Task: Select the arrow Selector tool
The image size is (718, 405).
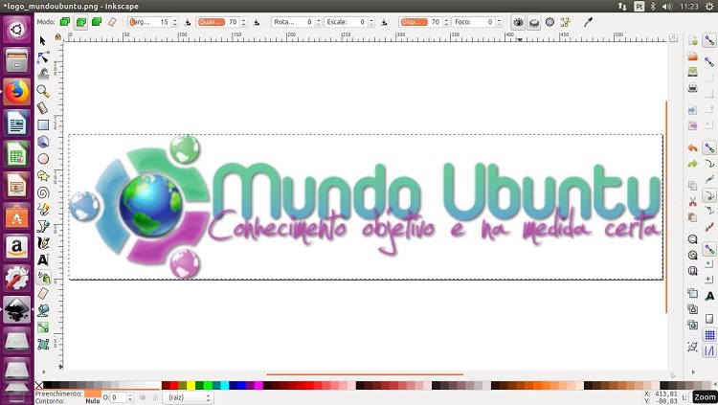Action: pyautogui.click(x=42, y=41)
